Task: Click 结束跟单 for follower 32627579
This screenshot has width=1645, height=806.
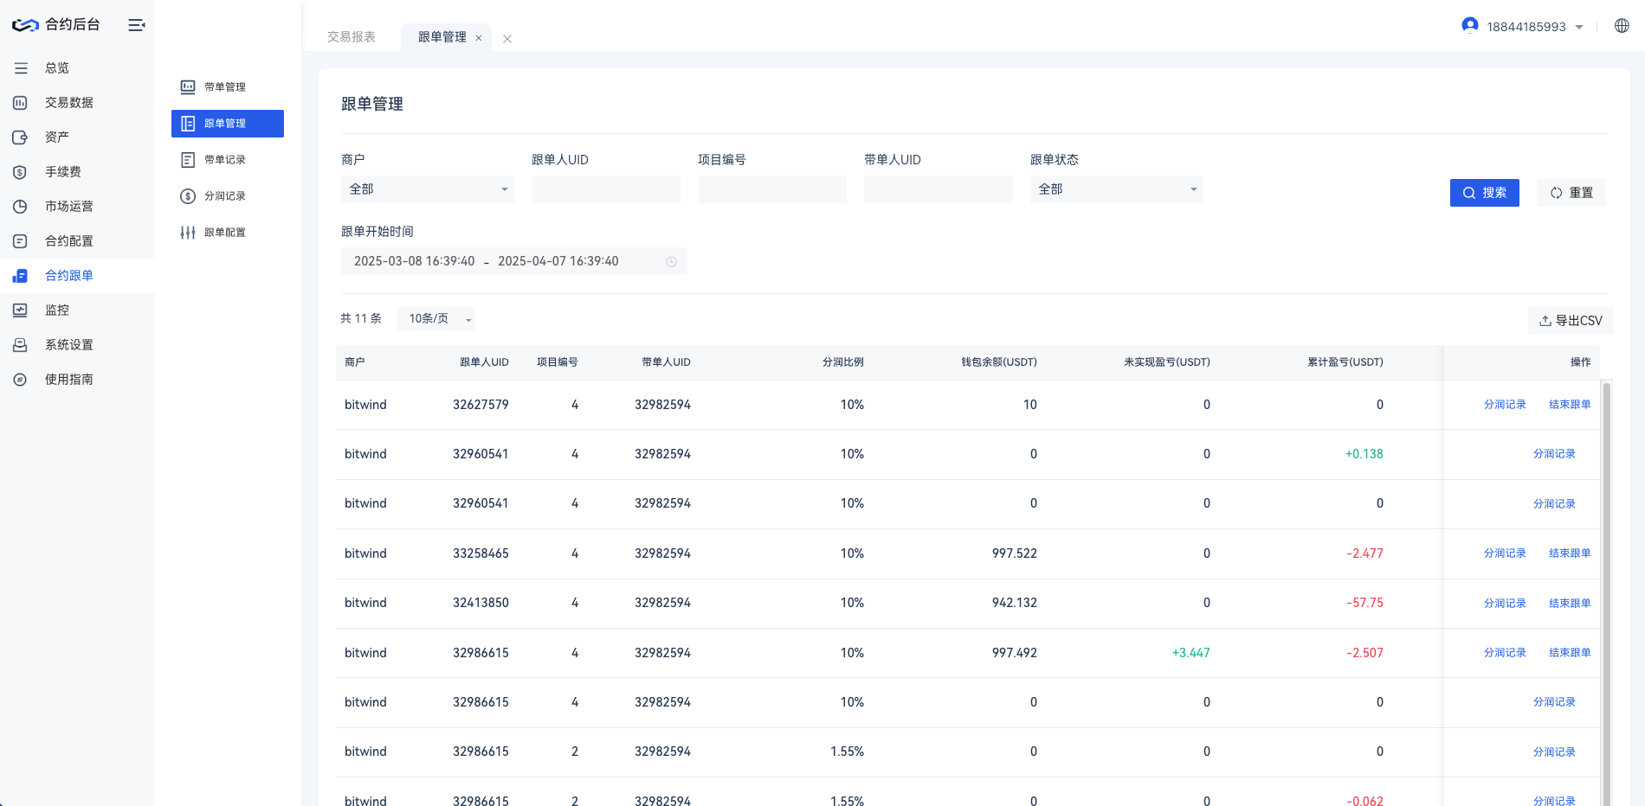Action: tap(1570, 405)
